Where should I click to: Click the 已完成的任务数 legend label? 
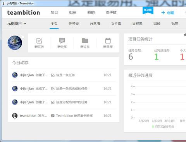tap(165, 127)
